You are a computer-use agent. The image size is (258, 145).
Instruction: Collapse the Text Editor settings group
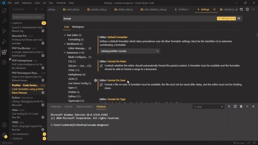64,35
